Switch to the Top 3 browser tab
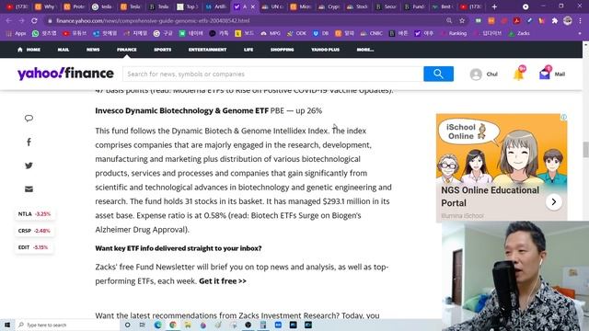The image size is (589, 331). coord(188,6)
